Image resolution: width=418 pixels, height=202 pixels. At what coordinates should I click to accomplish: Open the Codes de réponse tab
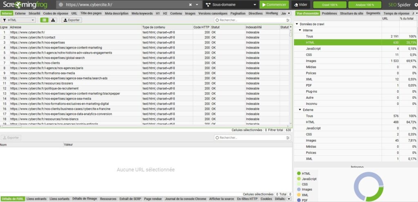pyautogui.click(x=56, y=13)
